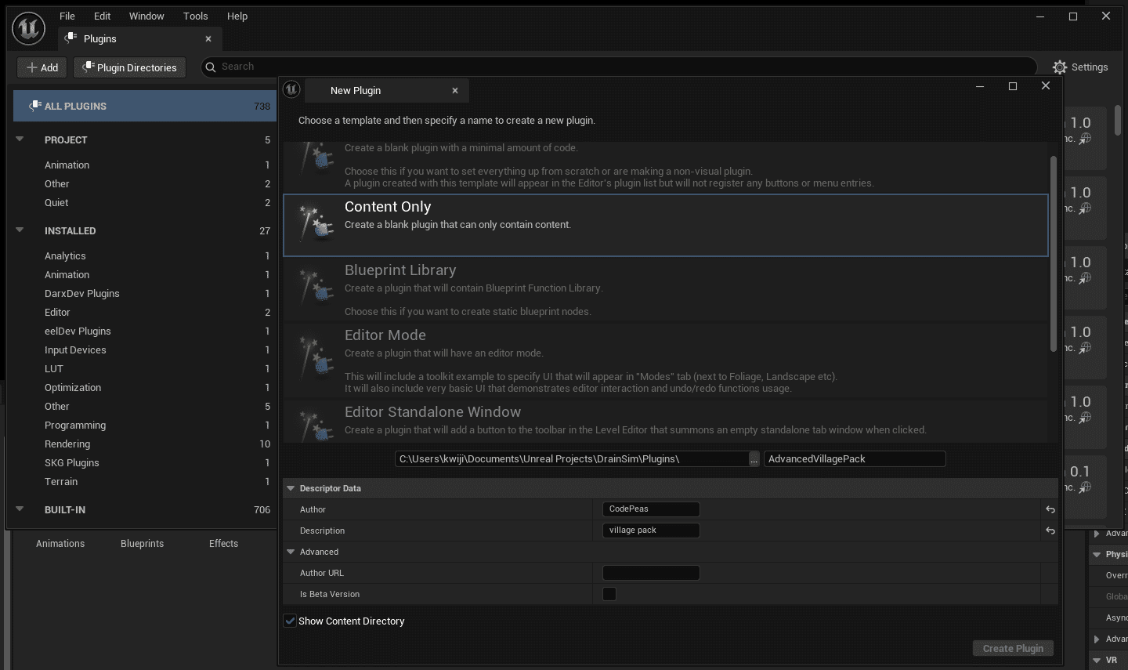Image resolution: width=1128 pixels, height=670 pixels.
Task: Click the Create Plugin button
Action: point(1013,648)
